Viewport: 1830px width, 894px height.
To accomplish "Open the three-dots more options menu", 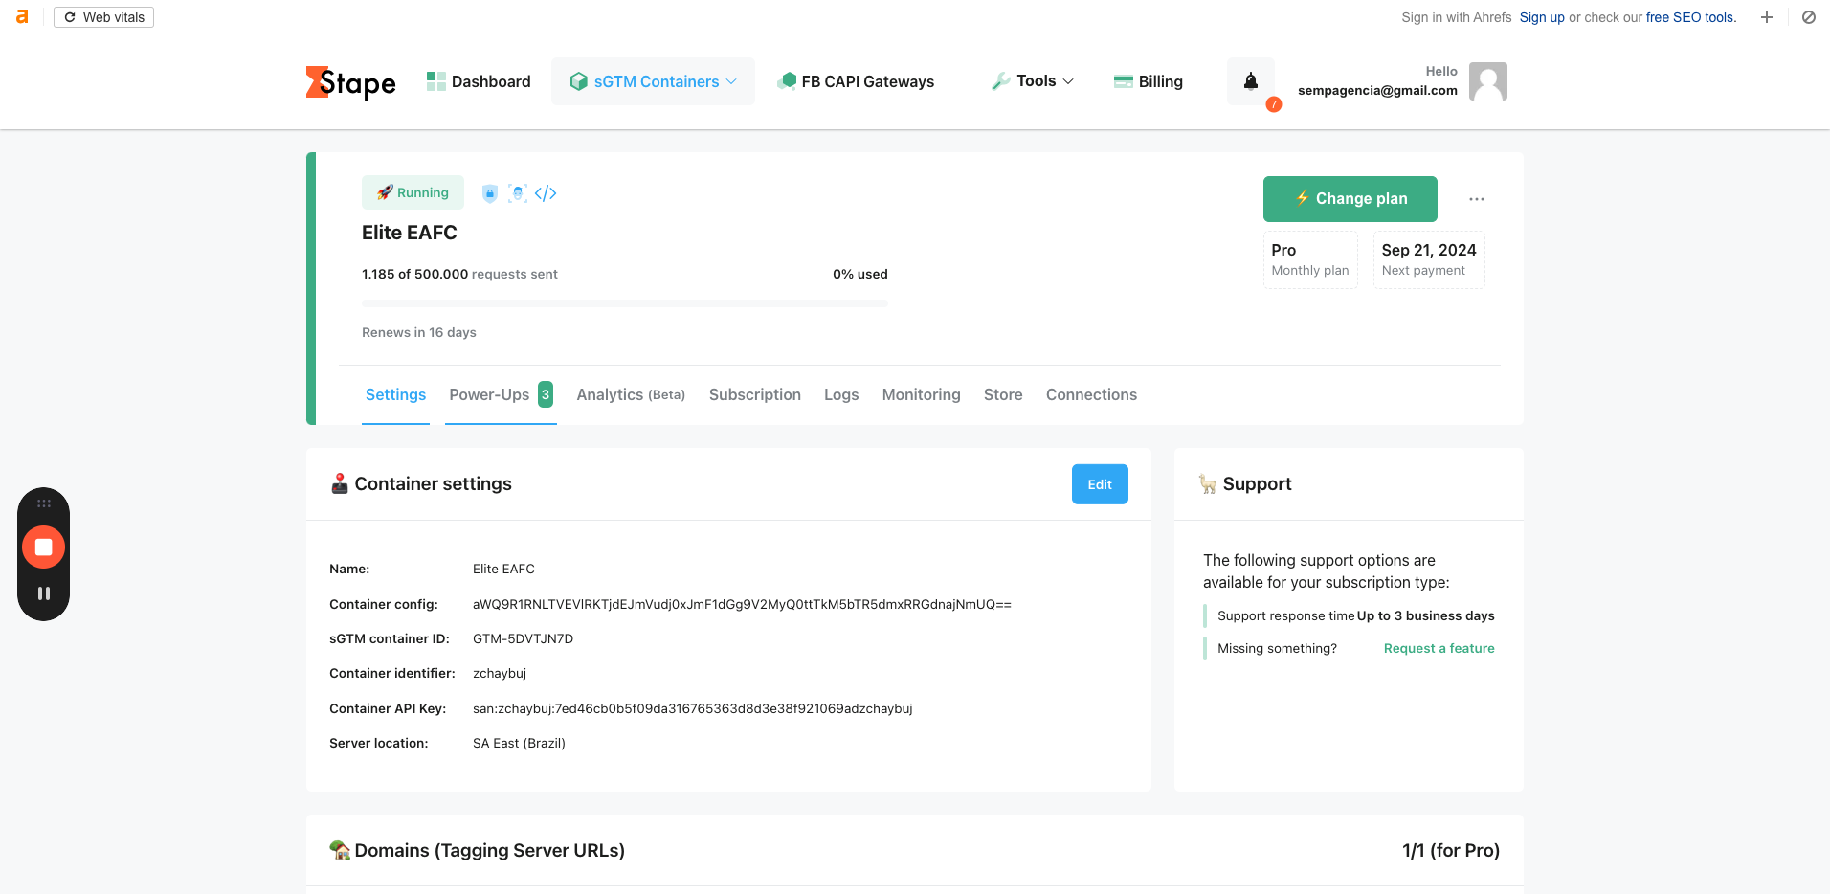I will point(1477,199).
